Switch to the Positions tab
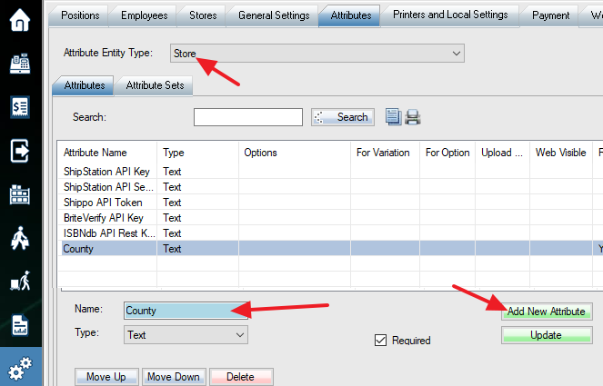 80,15
